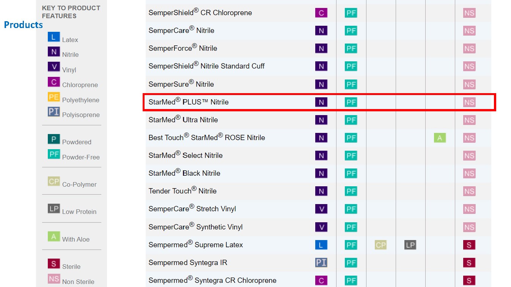Click the Aloe icon in Best Touch ROSE row
This screenshot has width=511, height=287.
pyautogui.click(x=440, y=138)
